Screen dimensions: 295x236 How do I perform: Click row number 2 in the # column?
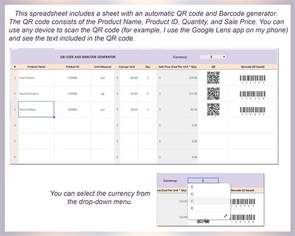(x=15, y=93)
